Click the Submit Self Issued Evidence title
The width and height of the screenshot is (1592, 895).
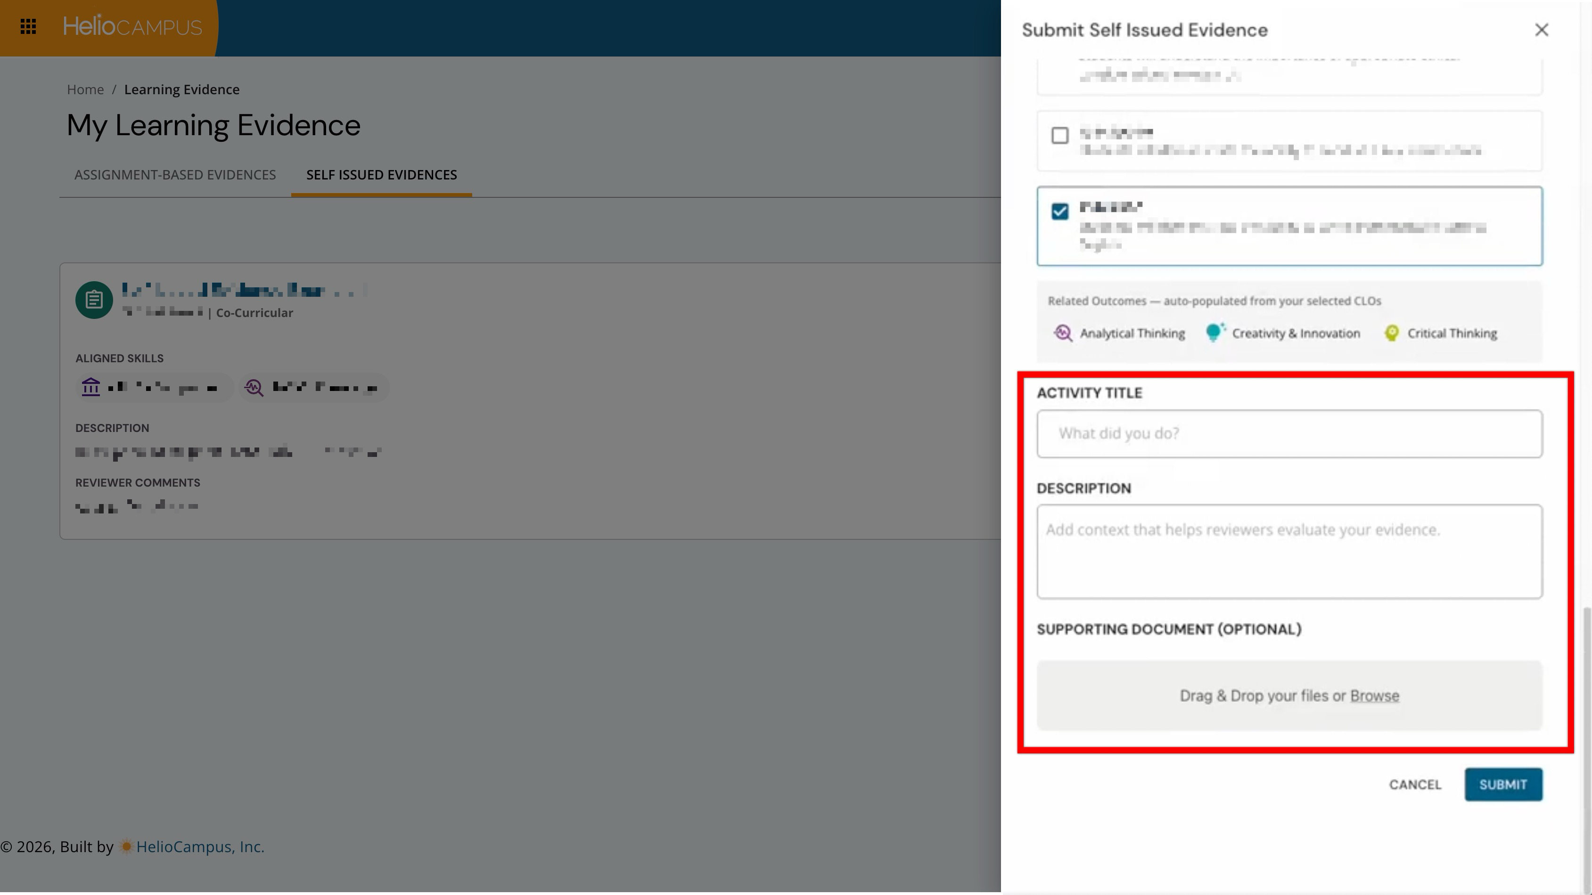click(1145, 30)
